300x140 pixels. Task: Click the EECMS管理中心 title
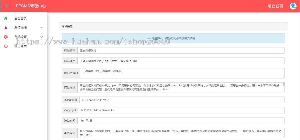pyautogui.click(x=31, y=6)
